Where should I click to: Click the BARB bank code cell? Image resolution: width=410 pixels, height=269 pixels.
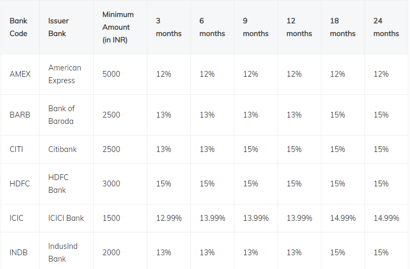point(20,115)
